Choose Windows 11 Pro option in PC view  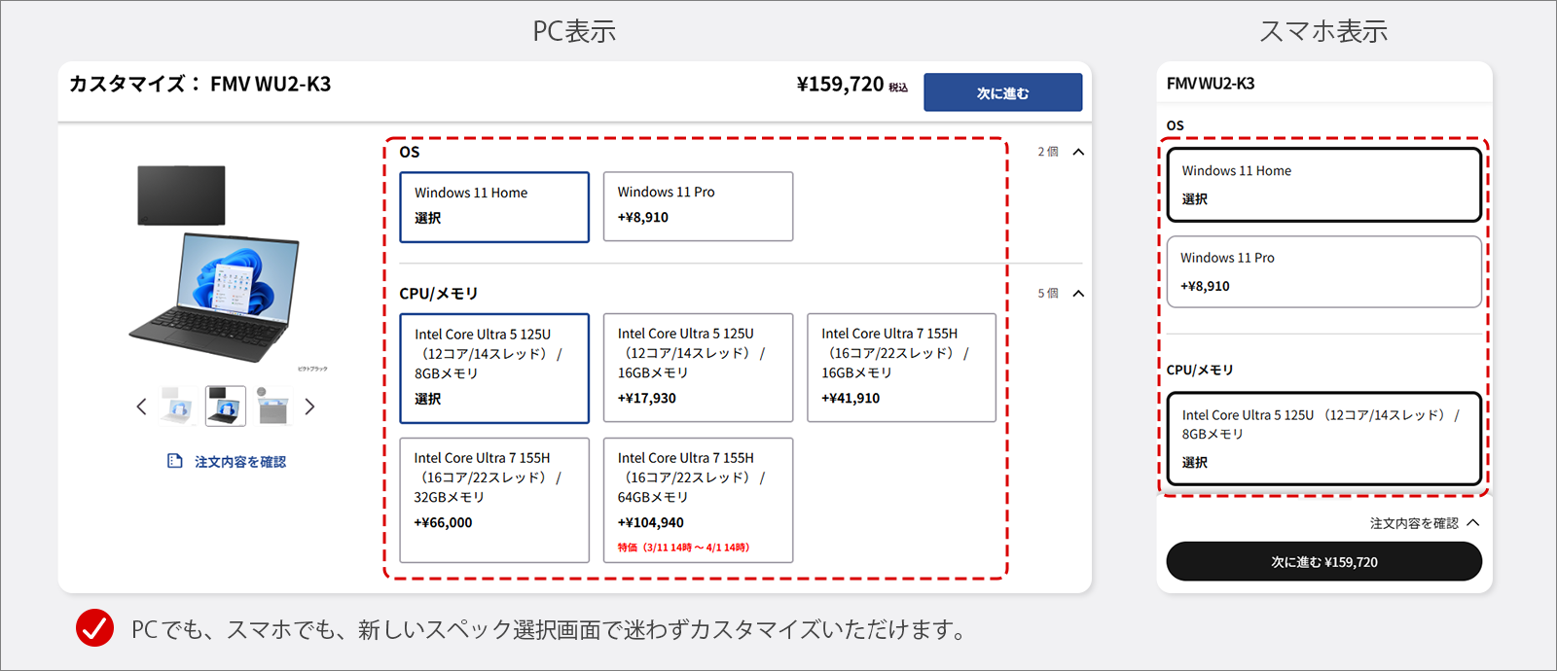coord(698,206)
